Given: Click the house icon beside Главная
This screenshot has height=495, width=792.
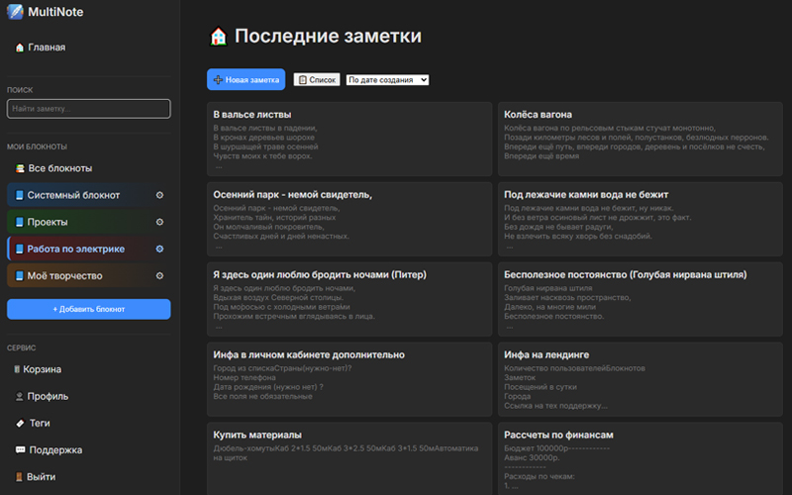Looking at the screenshot, I should point(20,48).
